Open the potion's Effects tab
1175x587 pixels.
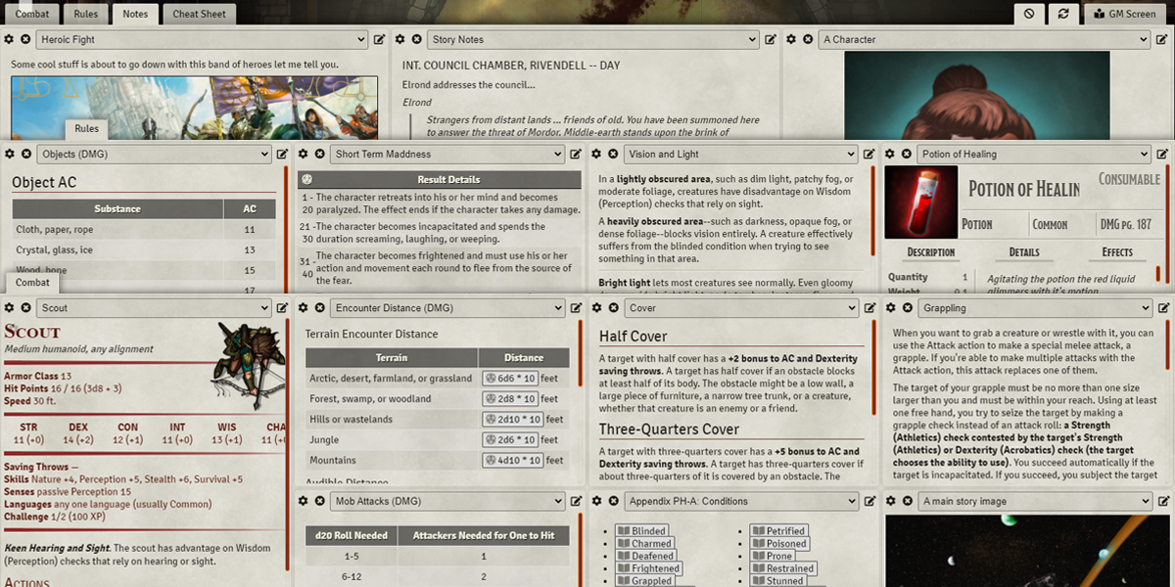(1117, 252)
